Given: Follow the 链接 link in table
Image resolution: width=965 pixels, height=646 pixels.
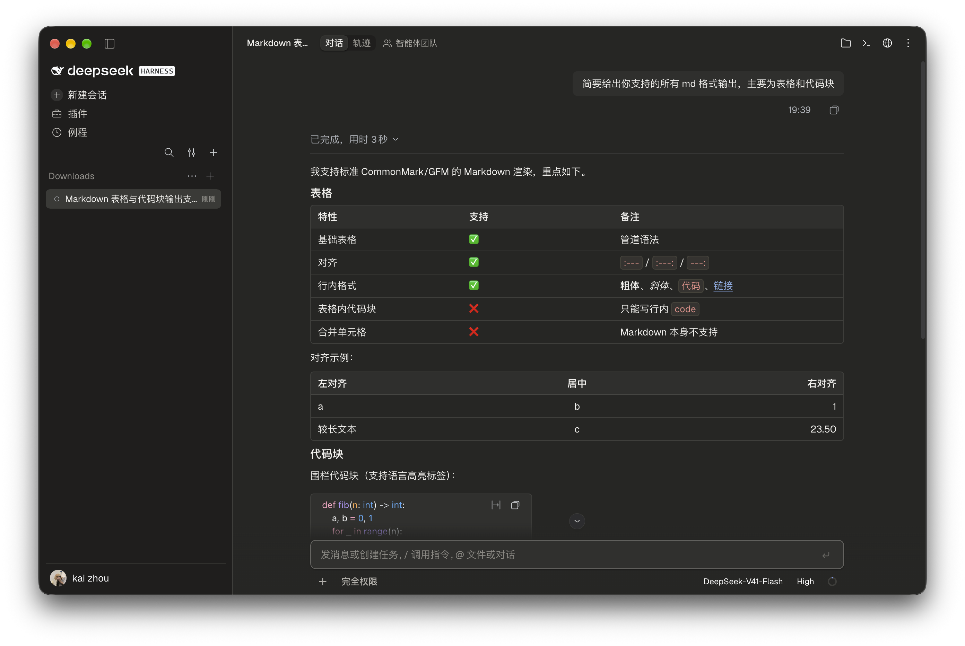Looking at the screenshot, I should click(x=723, y=286).
